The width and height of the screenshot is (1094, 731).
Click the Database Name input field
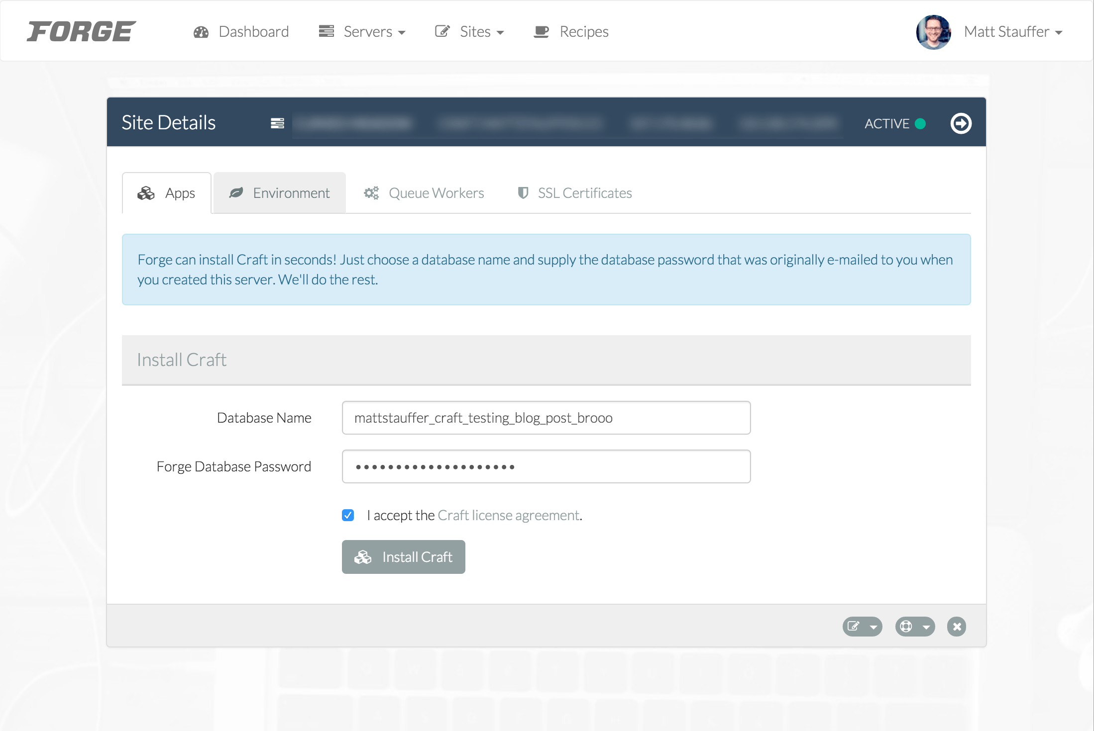[546, 418]
